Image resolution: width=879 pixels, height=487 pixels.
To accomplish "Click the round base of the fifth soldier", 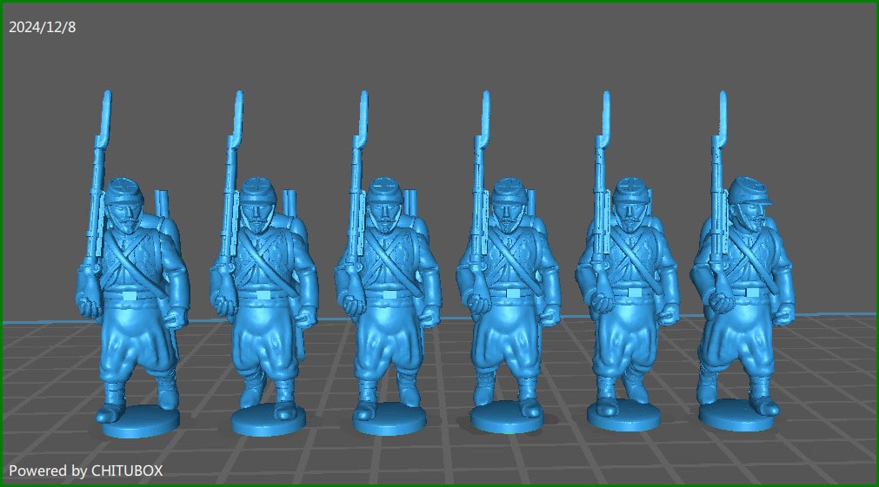I will (x=623, y=418).
